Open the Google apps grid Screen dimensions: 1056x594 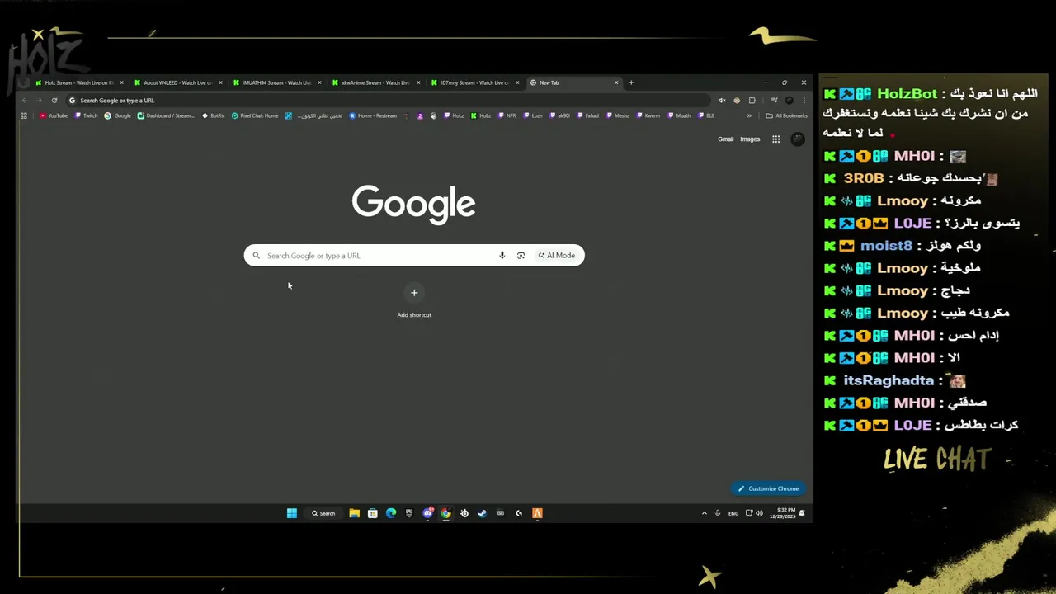point(776,139)
